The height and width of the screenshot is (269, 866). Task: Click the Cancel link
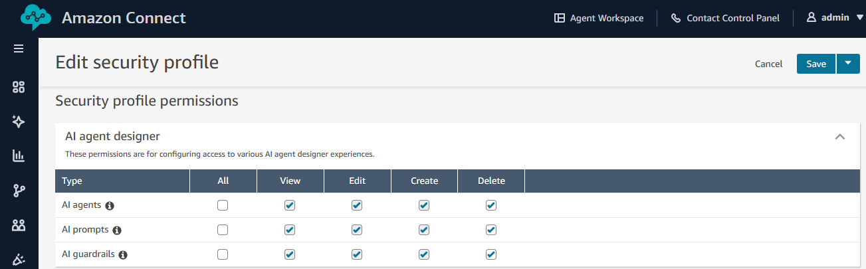(768, 64)
